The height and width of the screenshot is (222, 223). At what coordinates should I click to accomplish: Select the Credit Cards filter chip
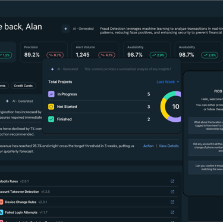point(23,86)
